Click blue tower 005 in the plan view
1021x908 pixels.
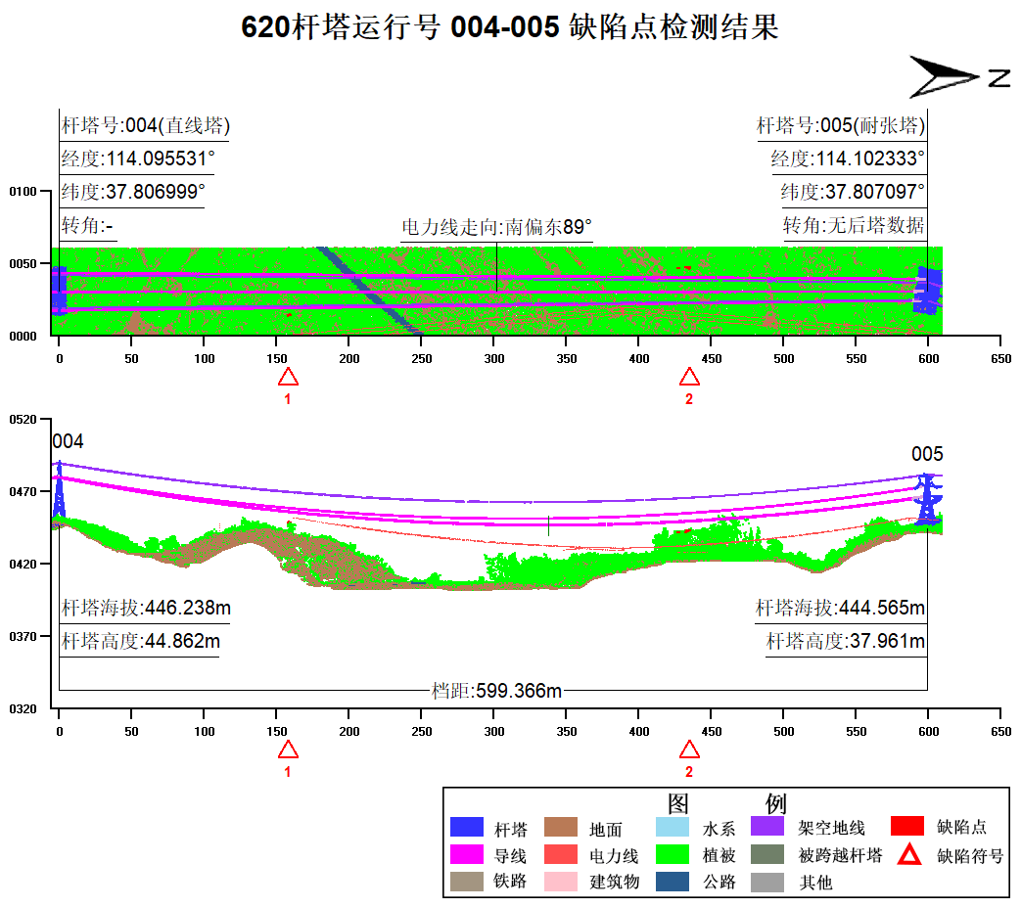click(927, 291)
